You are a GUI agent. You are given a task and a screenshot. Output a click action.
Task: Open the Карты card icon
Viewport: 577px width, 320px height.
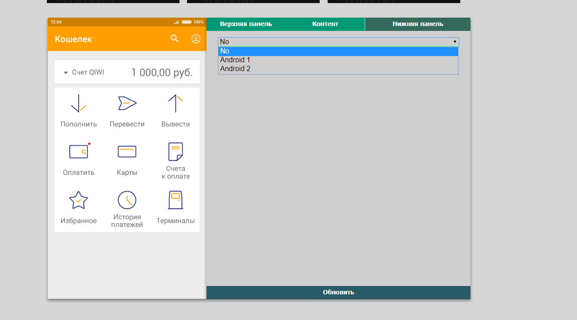pyautogui.click(x=127, y=151)
